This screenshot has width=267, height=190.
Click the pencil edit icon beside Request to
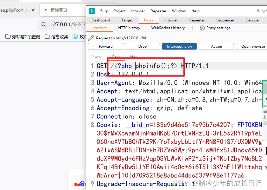tap(91, 38)
